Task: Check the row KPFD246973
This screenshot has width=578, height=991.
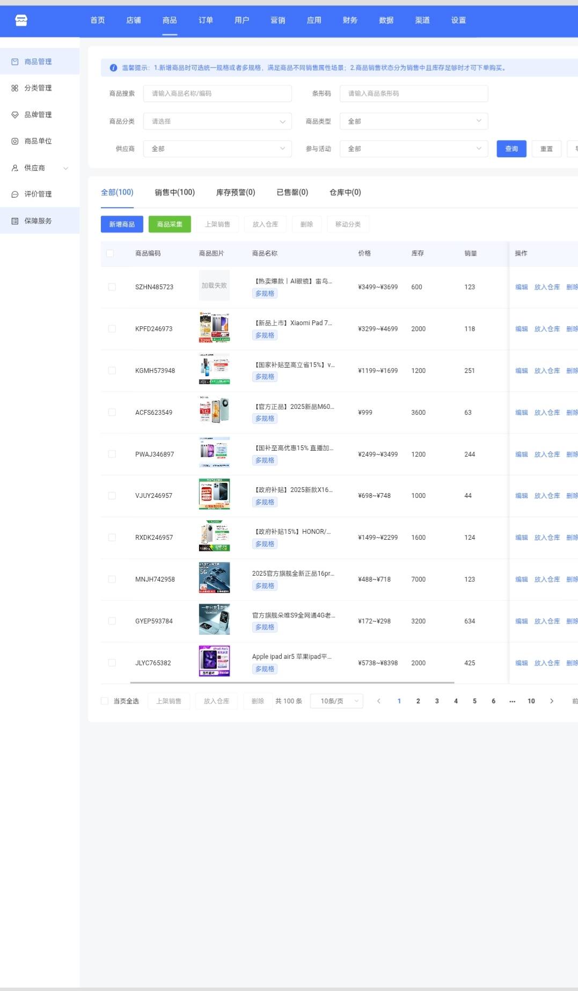Action: (x=112, y=329)
